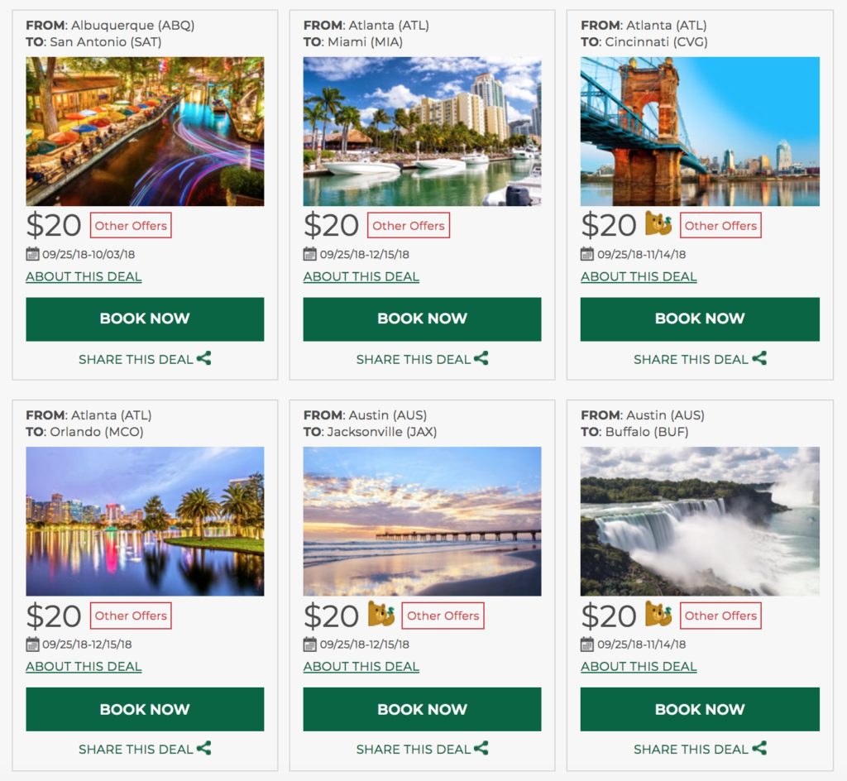Click bear mascot icon on Austin–Buffalo deal

pyautogui.click(x=658, y=615)
